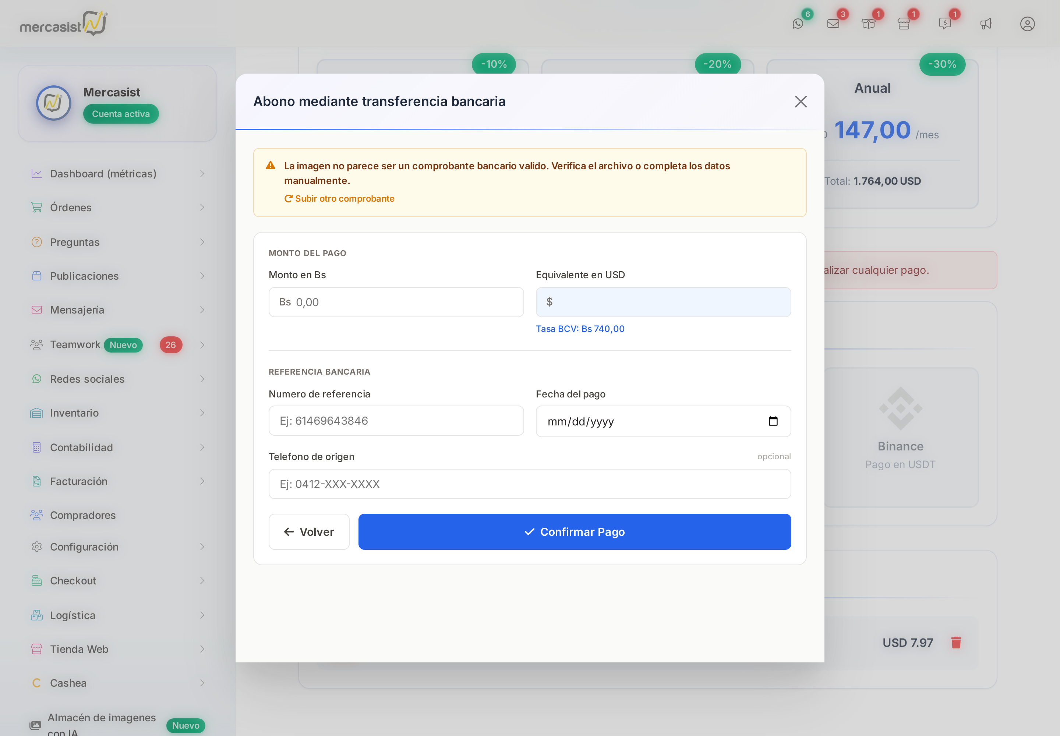The width and height of the screenshot is (1060, 736).
Task: Focus the Monto en Bs input field
Action: click(396, 302)
